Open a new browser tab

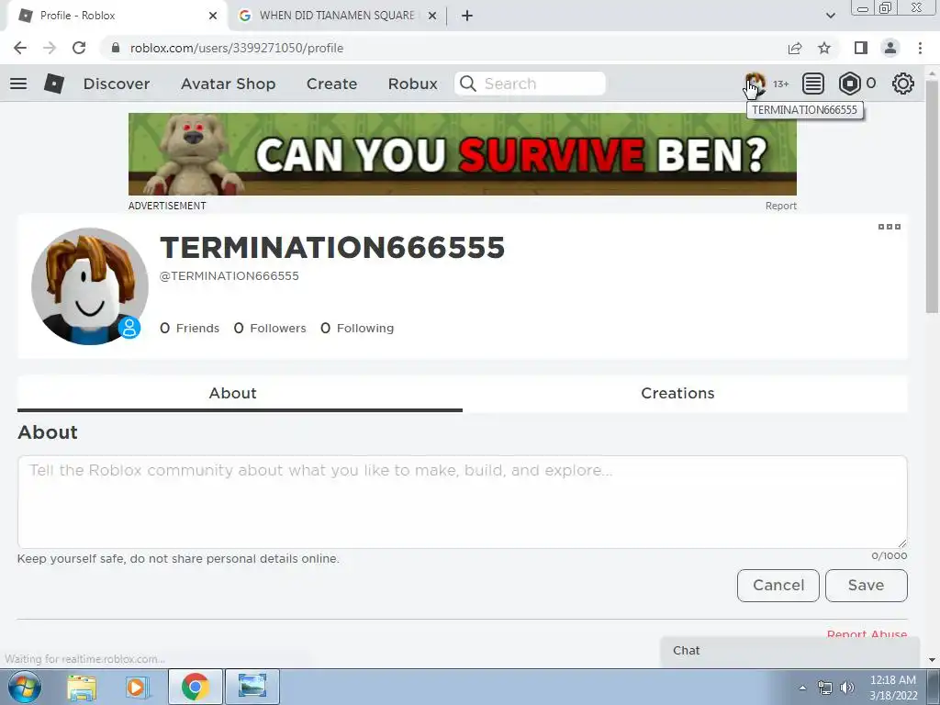pyautogui.click(x=467, y=16)
